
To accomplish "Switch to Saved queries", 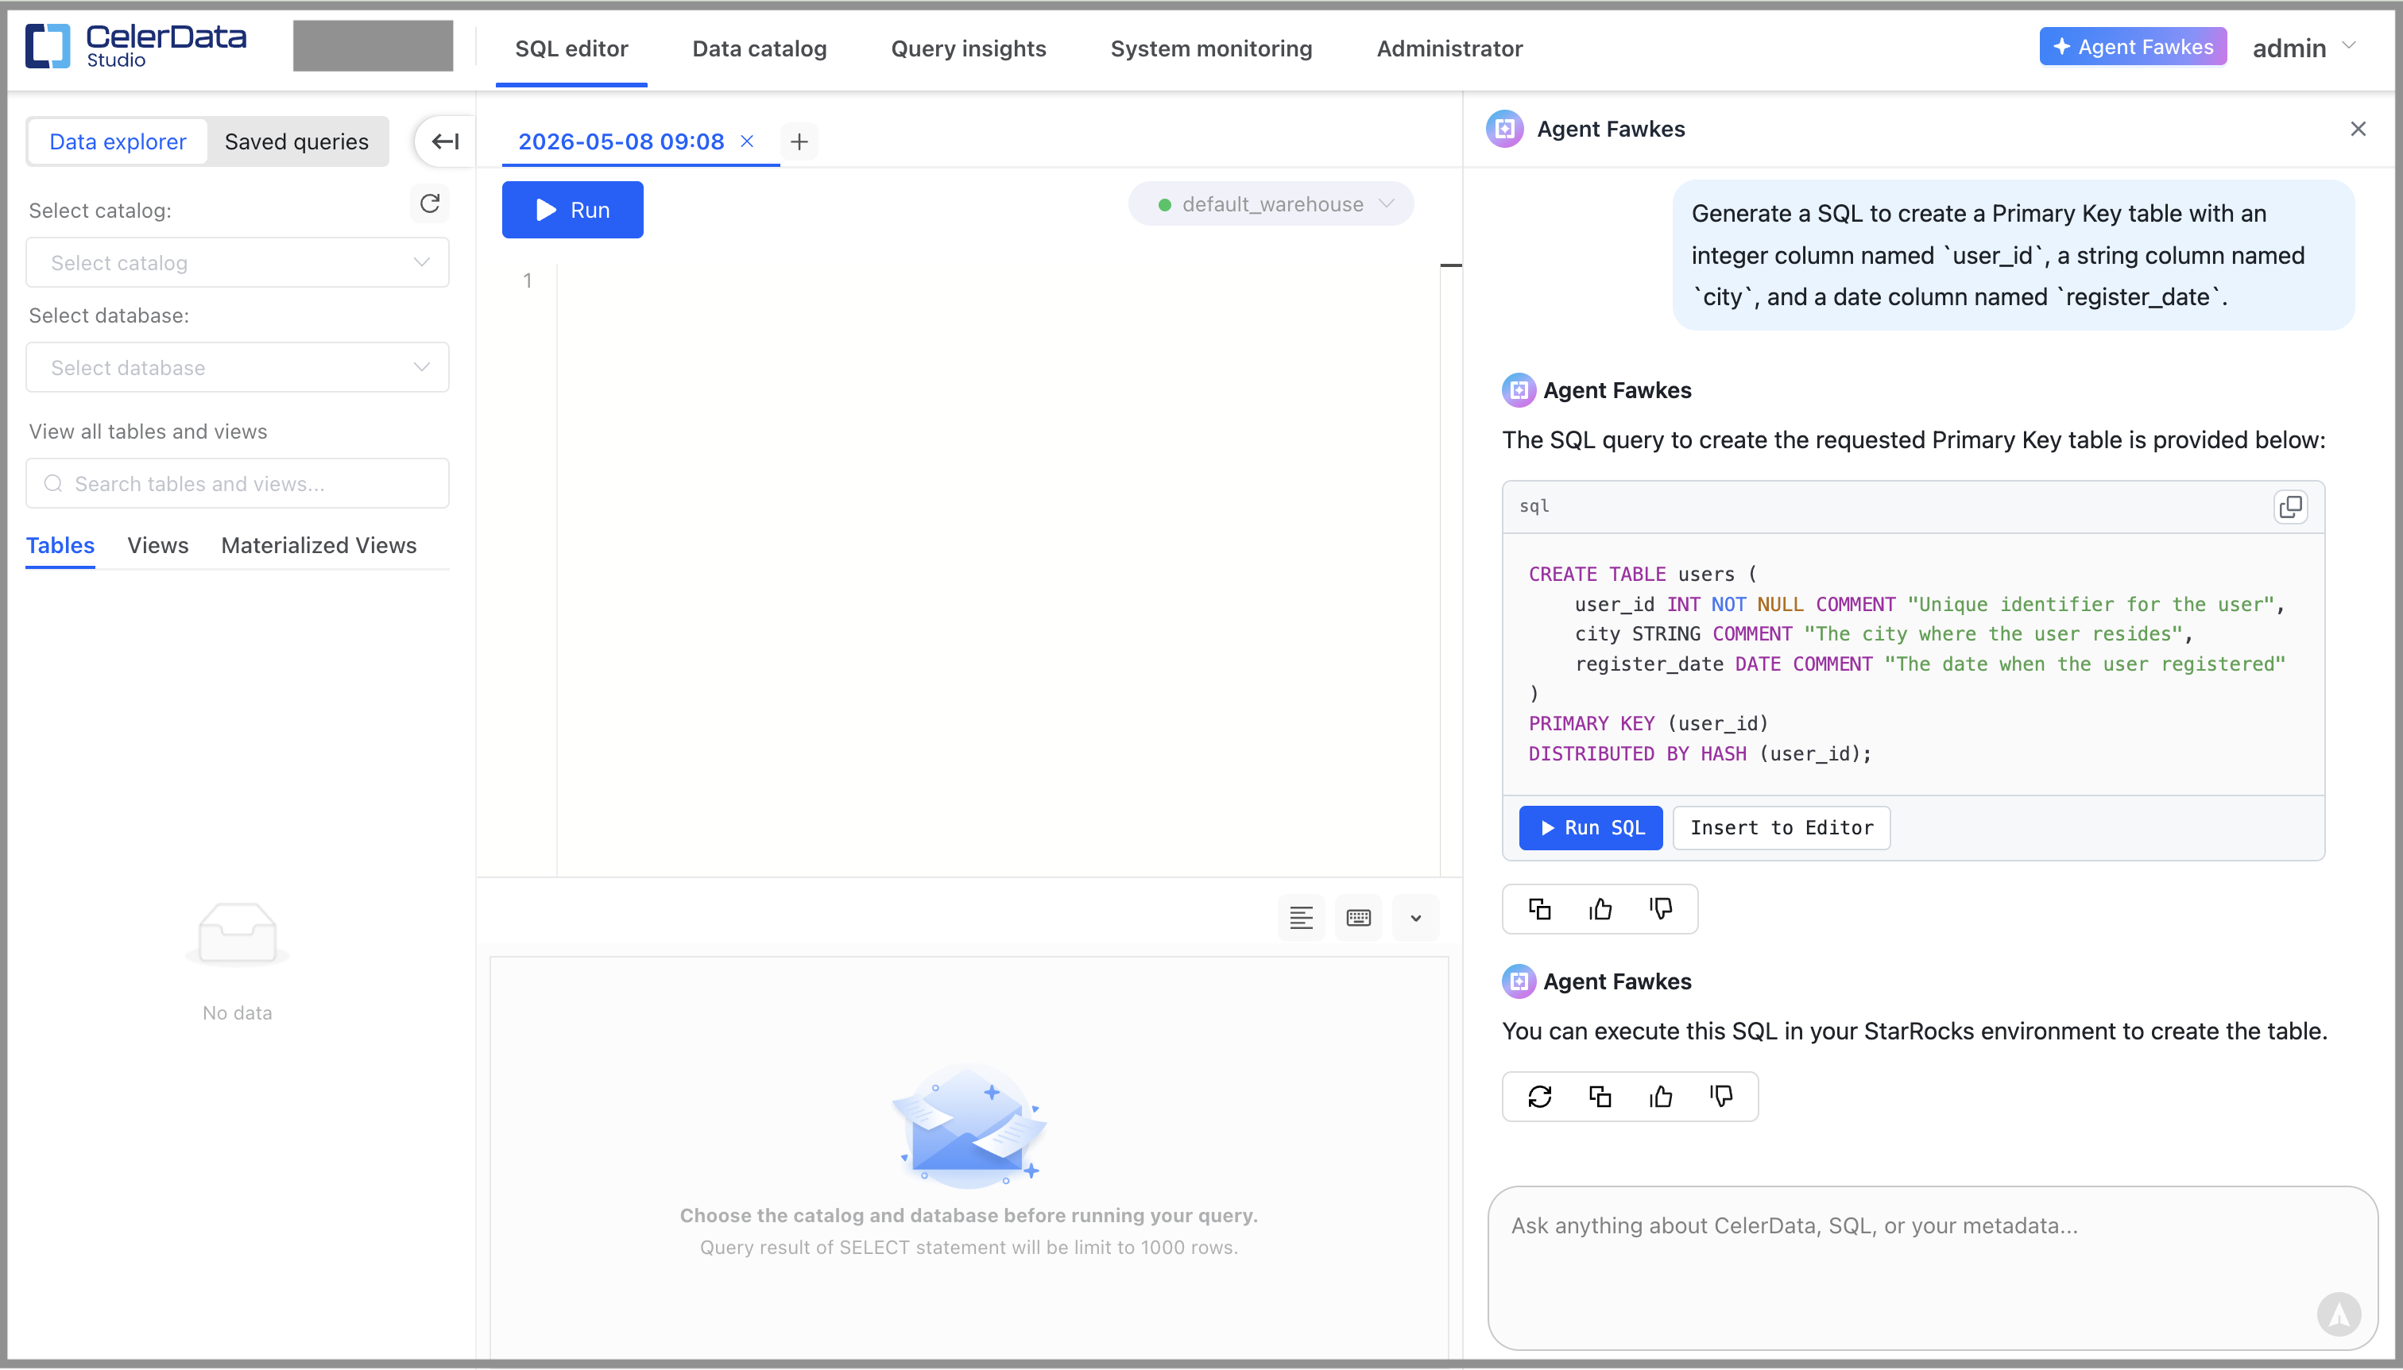I will tap(296, 141).
